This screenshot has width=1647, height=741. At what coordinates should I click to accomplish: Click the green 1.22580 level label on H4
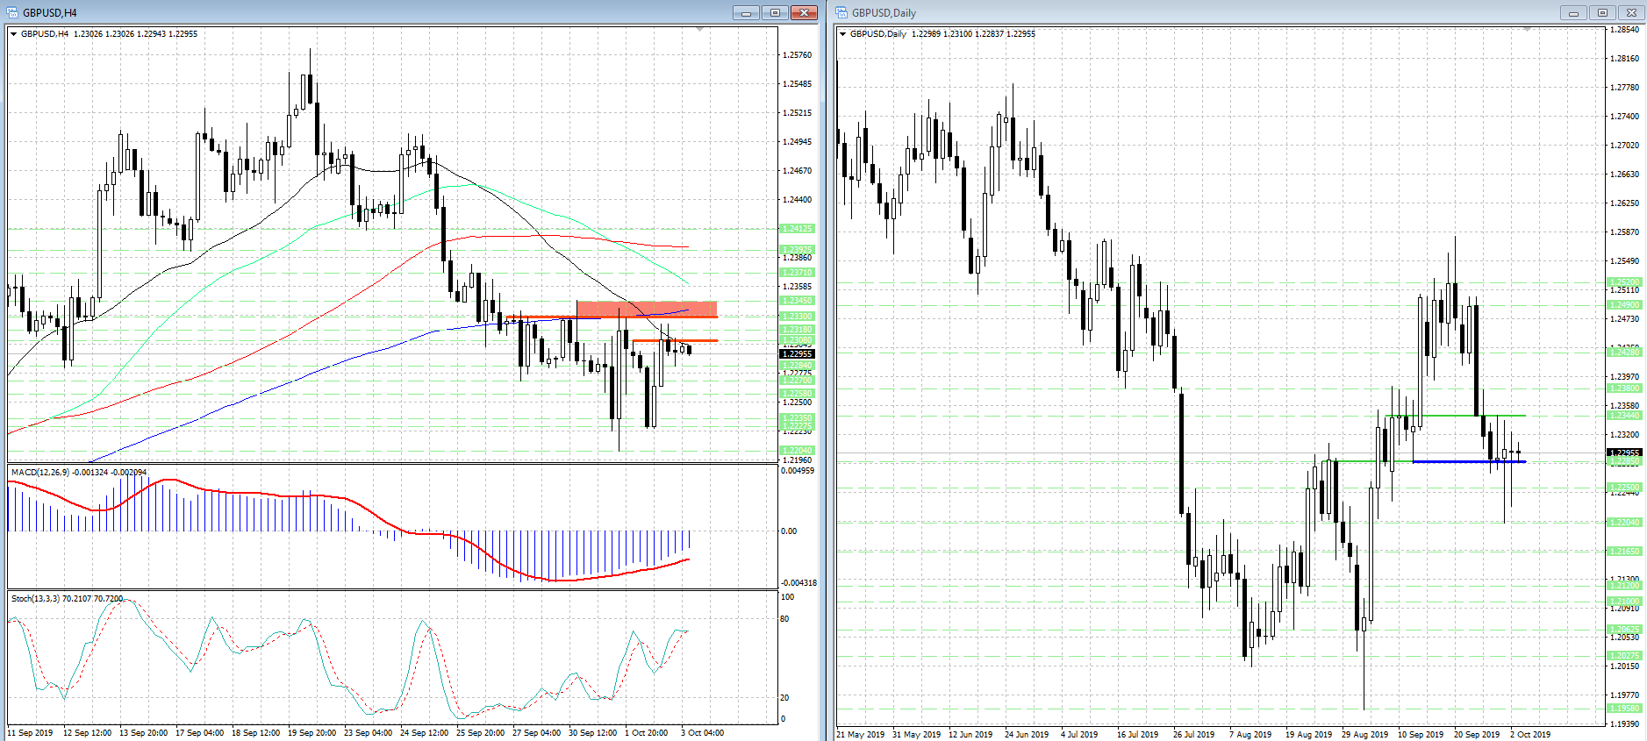797,394
